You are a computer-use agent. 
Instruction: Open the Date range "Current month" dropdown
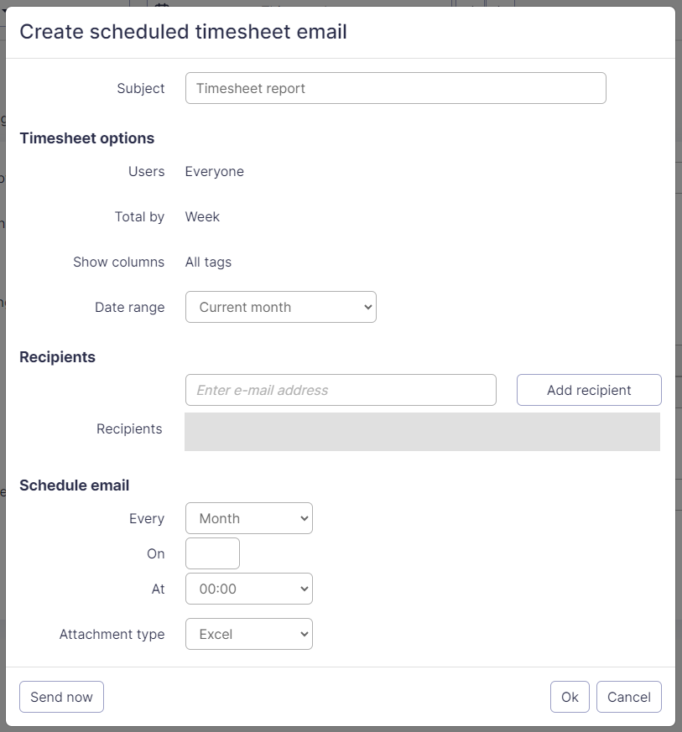point(280,308)
